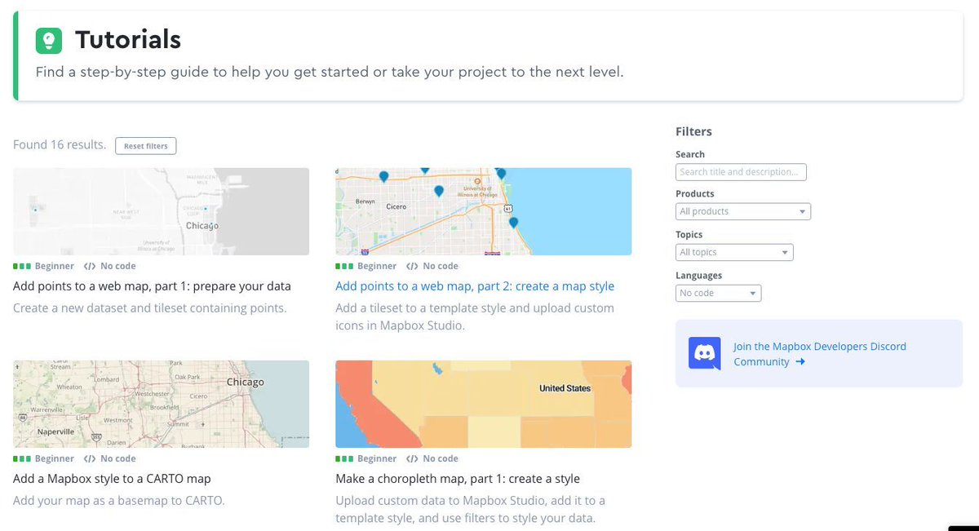Click the United States choropleth map thumbnail
This screenshot has height=531, width=979.
click(483, 403)
